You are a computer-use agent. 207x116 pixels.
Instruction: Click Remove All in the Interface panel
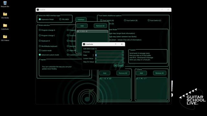click(x=100, y=26)
